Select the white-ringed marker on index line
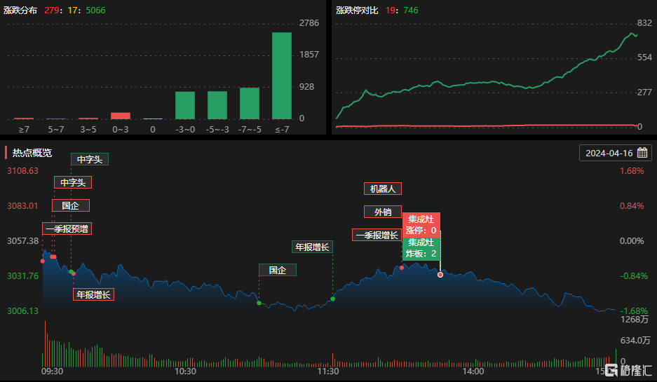The image size is (657, 382). (x=440, y=275)
